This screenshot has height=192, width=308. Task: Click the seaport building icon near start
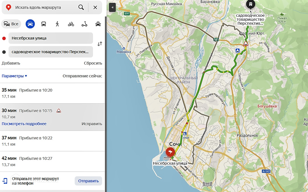click(167, 158)
